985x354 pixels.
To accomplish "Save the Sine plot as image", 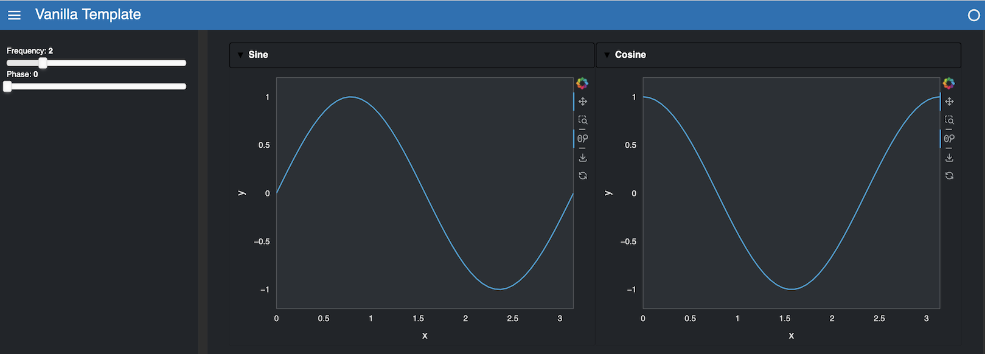I will [583, 158].
